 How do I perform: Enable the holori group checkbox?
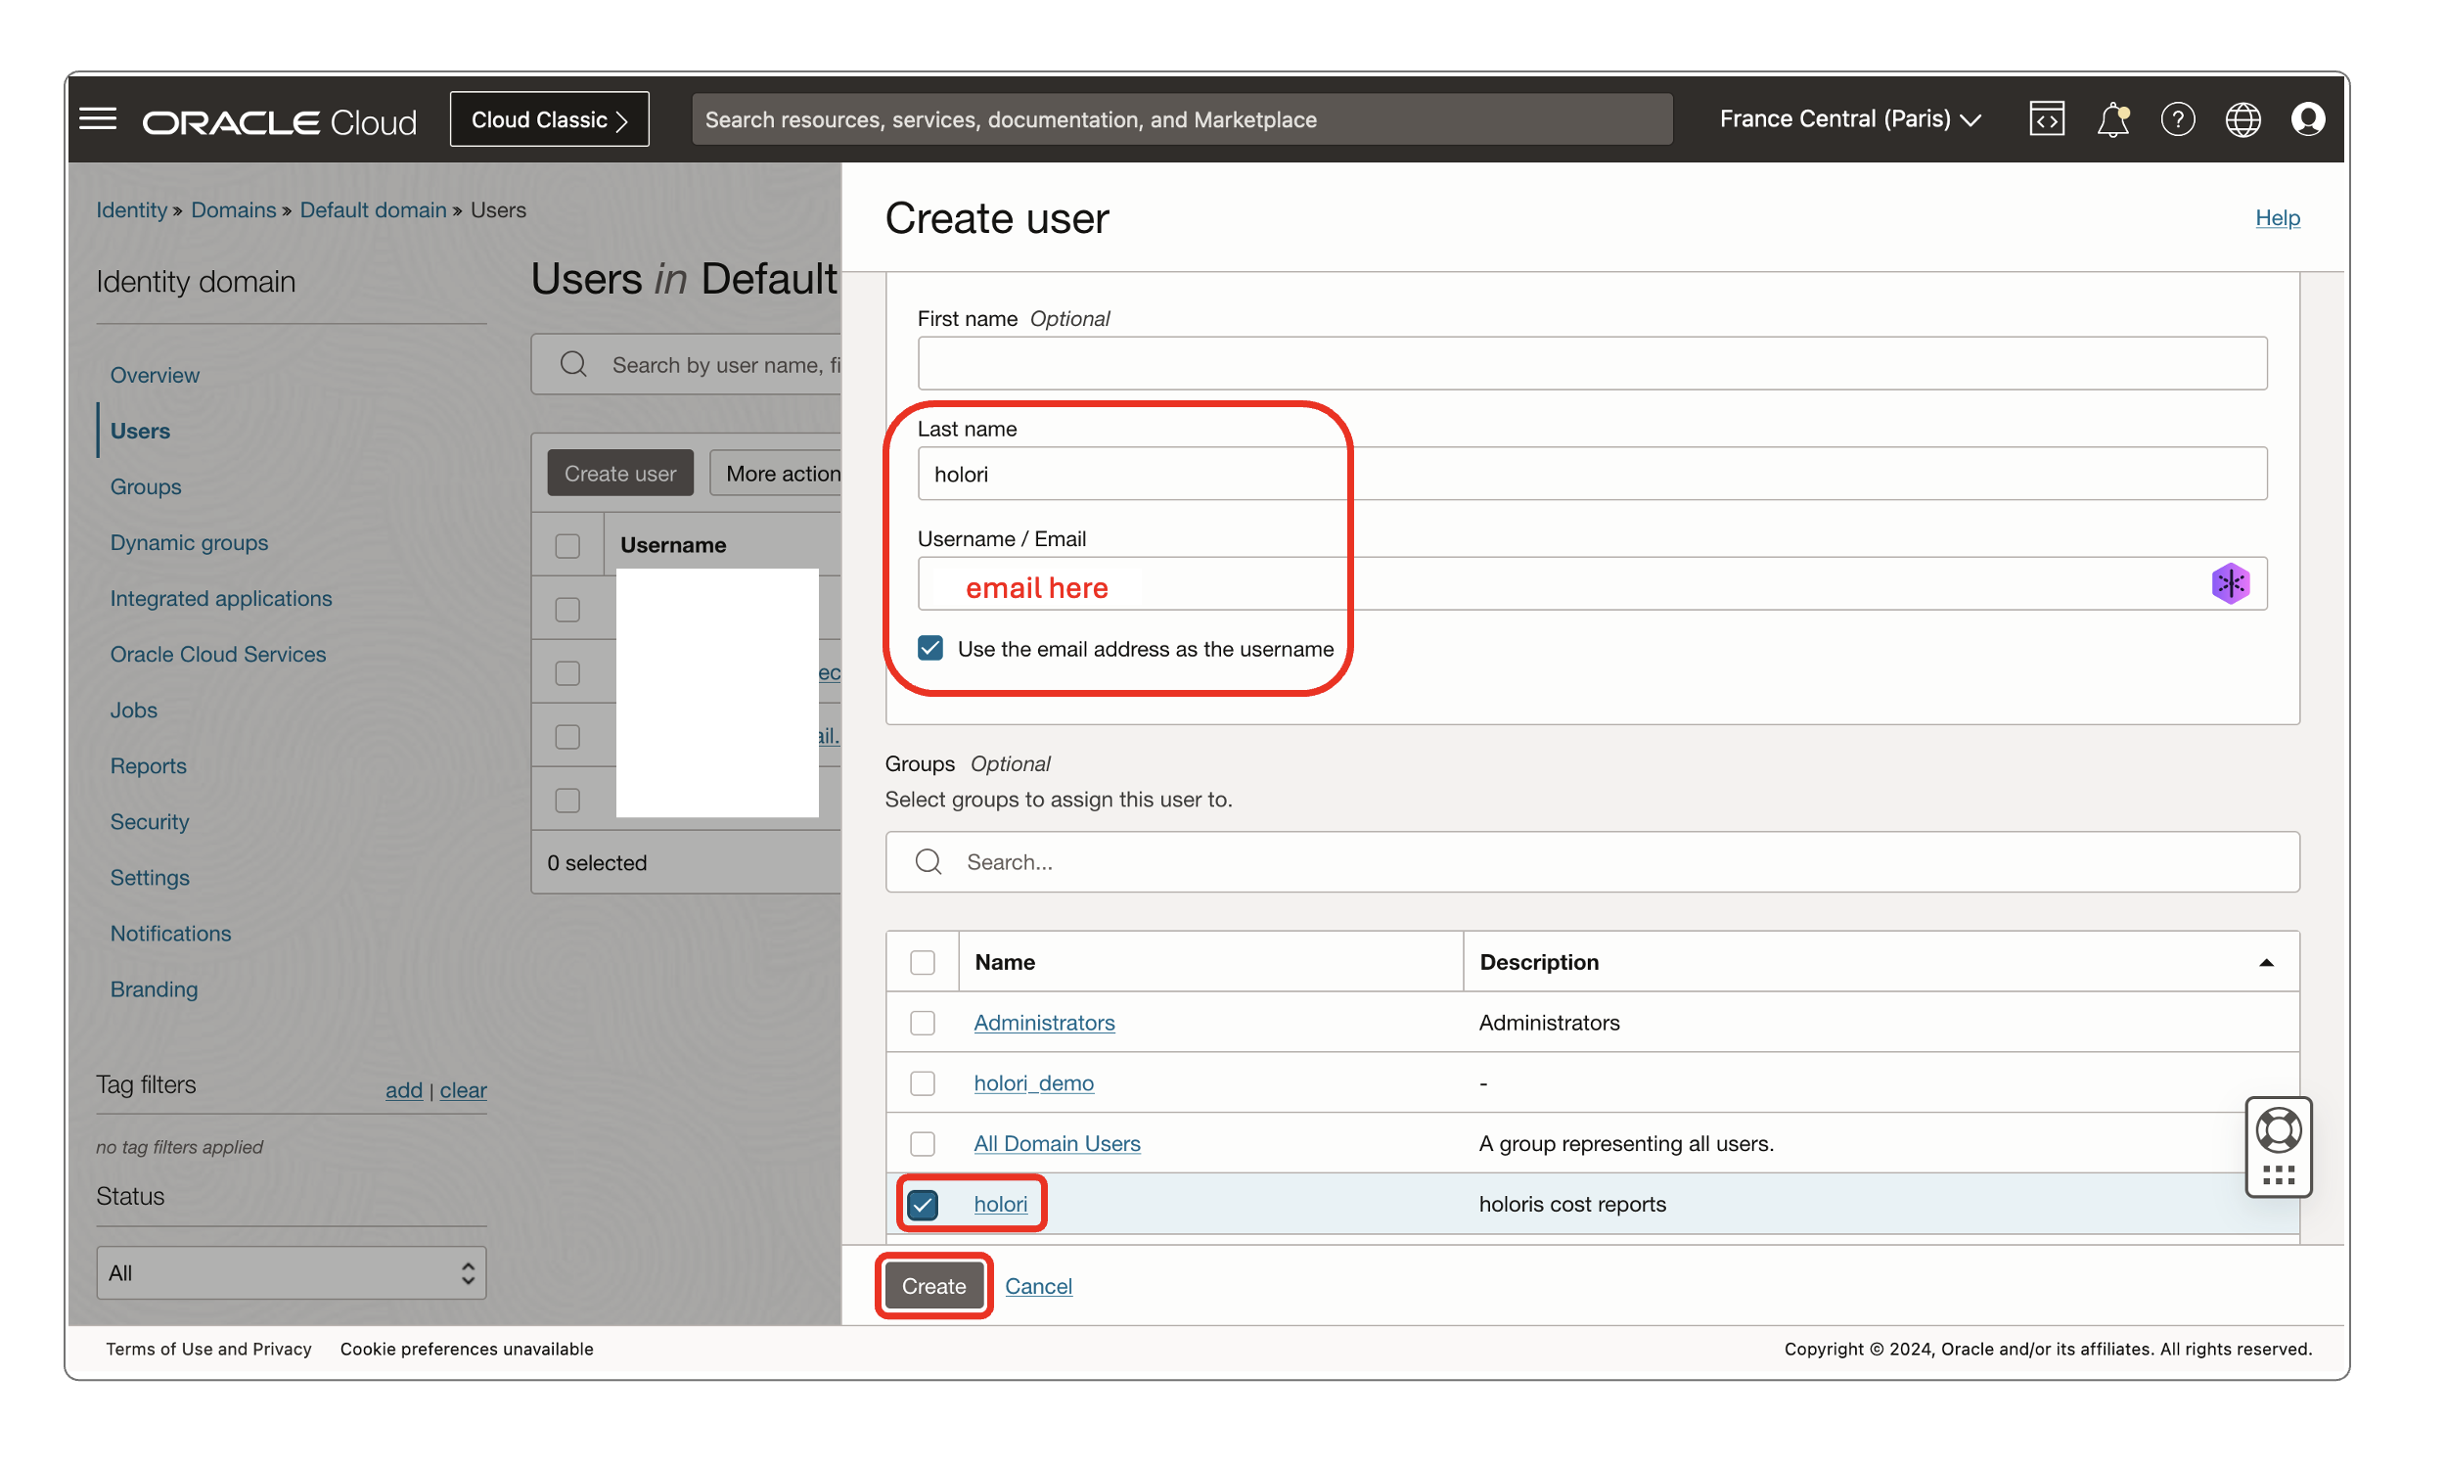point(923,1203)
